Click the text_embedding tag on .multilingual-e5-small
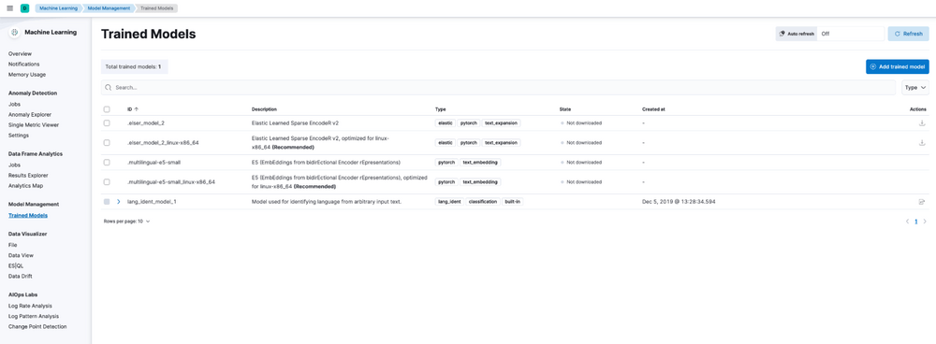936x344 pixels. coord(481,162)
